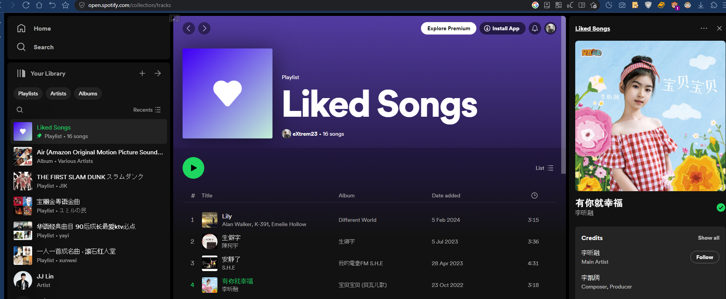Click the now playing album cover art
Viewport: 726px width, 299px height.
[650, 116]
